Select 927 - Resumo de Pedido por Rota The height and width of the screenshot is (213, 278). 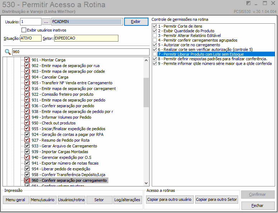click(x=61, y=140)
